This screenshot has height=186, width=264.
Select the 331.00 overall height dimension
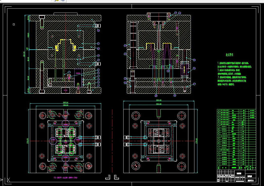24,54
